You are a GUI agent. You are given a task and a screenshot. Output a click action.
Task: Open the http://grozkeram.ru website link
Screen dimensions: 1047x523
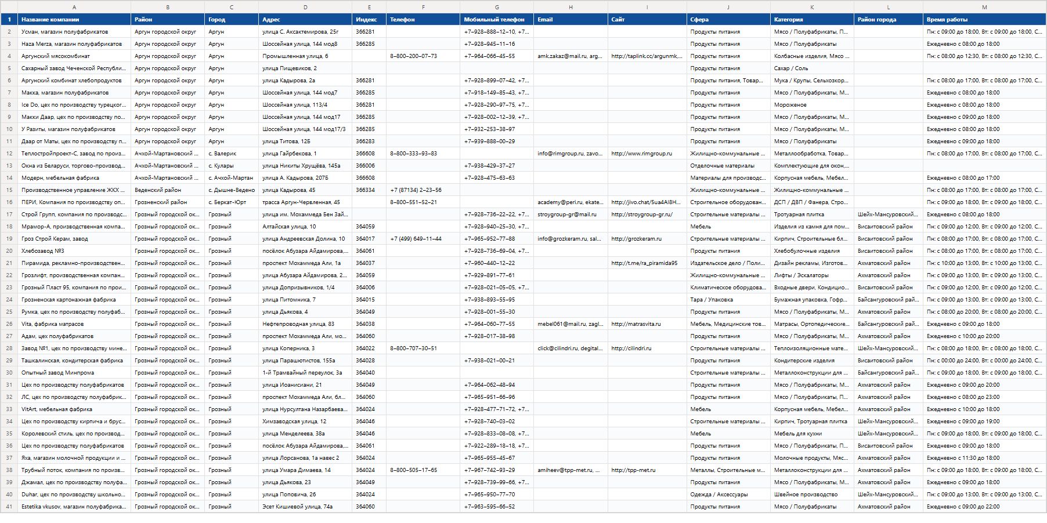[636, 239]
